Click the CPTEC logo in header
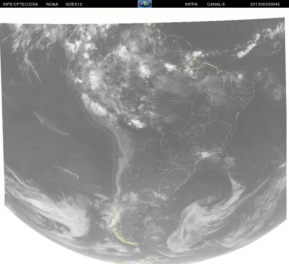The width and height of the screenshot is (289, 264). 144,4
